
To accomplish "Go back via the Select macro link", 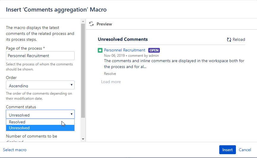I will coord(15,150).
